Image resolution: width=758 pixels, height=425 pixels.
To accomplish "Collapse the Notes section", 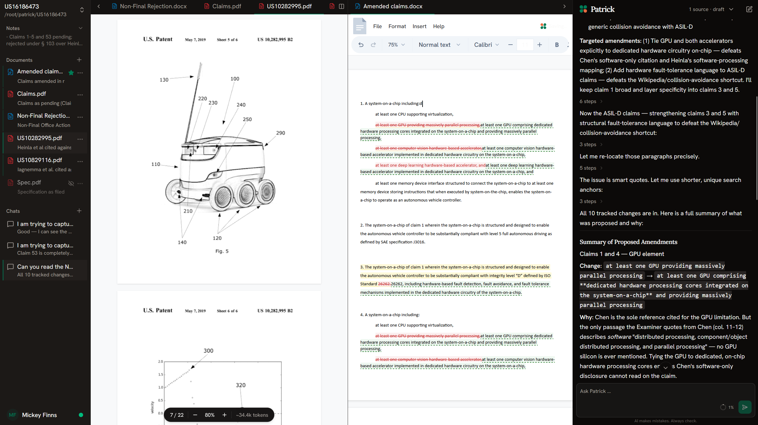I will tap(81, 28).
